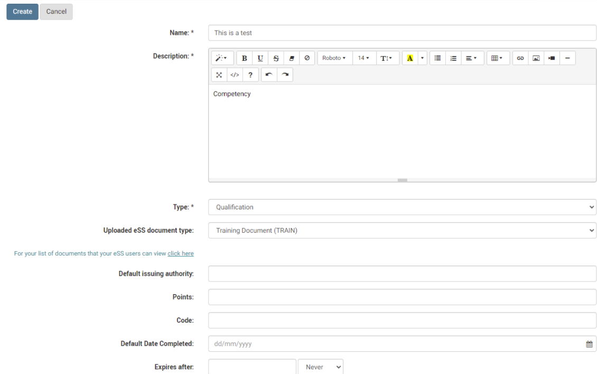Screen dimensions: 597x374
Task: Redo the last editor change
Action: click(285, 75)
